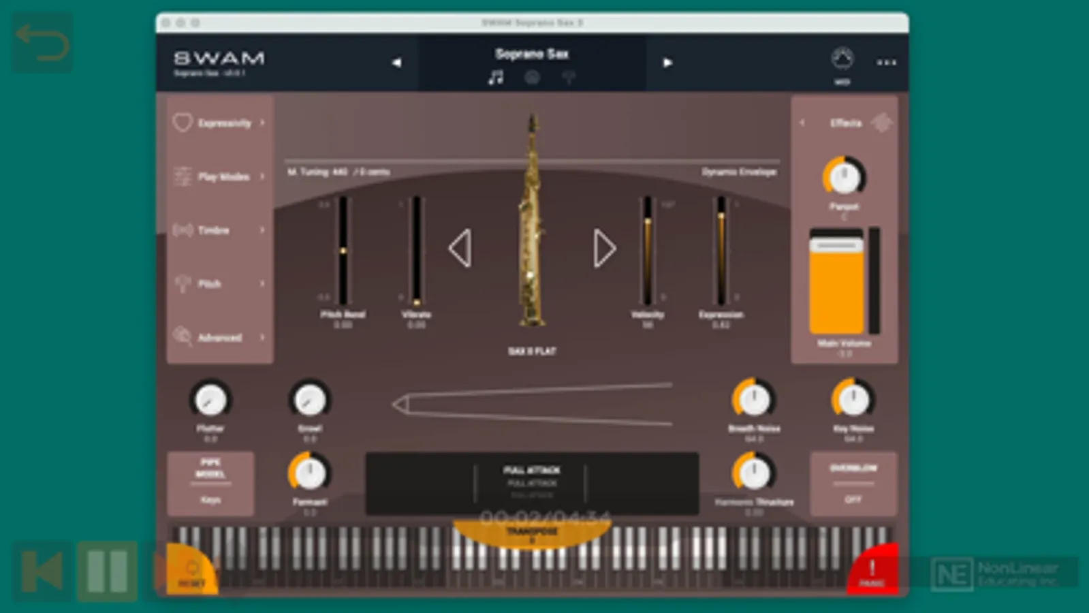This screenshot has width=1089, height=613.
Task: Open the Expressivity menu item
Action: point(219,123)
